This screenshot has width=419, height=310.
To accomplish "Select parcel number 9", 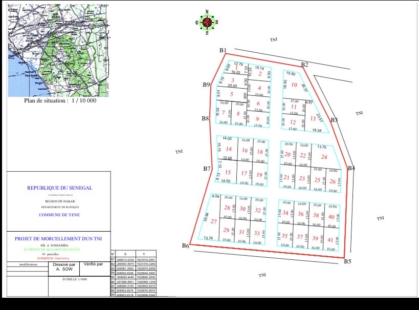I will pyautogui.click(x=257, y=119).
